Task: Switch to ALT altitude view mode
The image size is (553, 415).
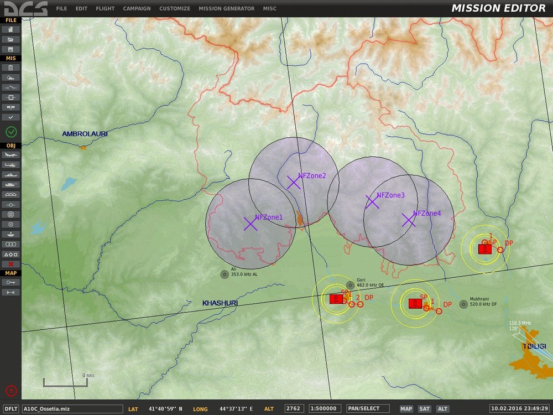Action: pos(442,409)
